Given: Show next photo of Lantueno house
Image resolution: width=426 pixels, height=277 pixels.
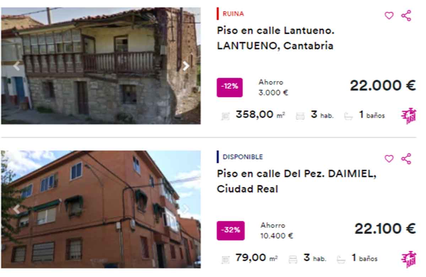Looking at the screenshot, I should (x=186, y=66).
